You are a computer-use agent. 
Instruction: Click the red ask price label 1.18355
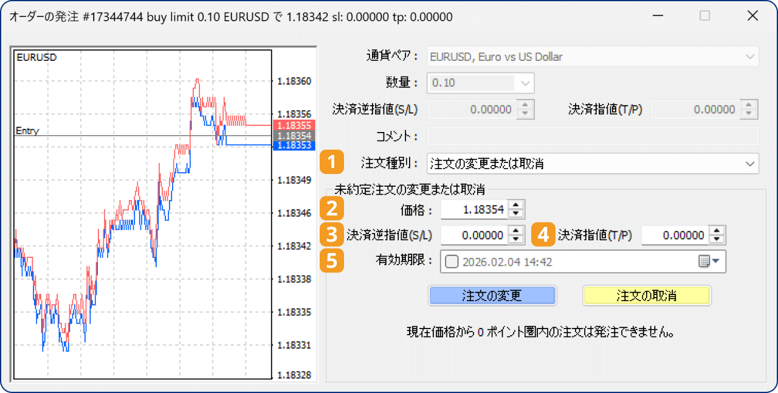294,125
